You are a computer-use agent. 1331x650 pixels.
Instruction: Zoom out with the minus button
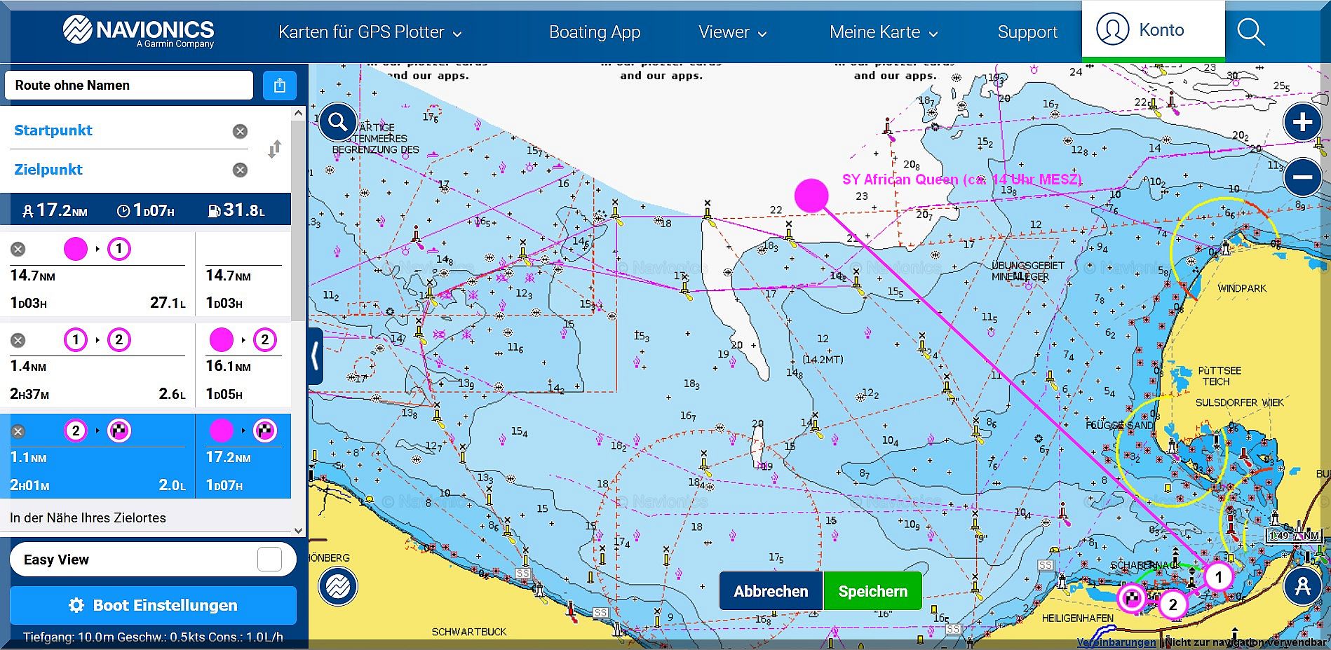pyautogui.click(x=1302, y=177)
